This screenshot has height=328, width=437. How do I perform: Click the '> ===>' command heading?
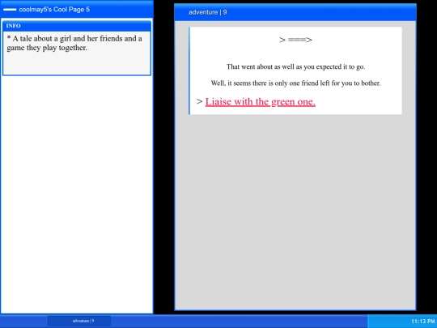click(x=295, y=40)
